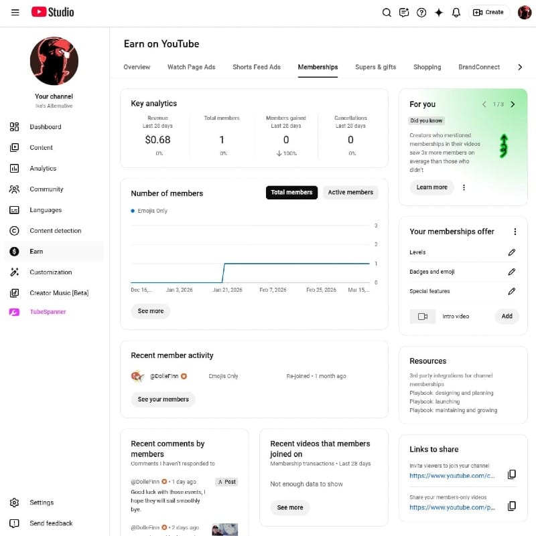The height and width of the screenshot is (536, 536).
Task: Open Content detection in sidebar
Action: (x=54, y=231)
